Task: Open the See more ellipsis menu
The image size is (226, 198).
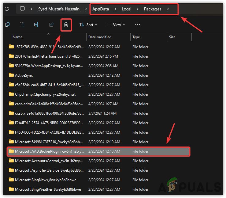Action: click(138, 25)
